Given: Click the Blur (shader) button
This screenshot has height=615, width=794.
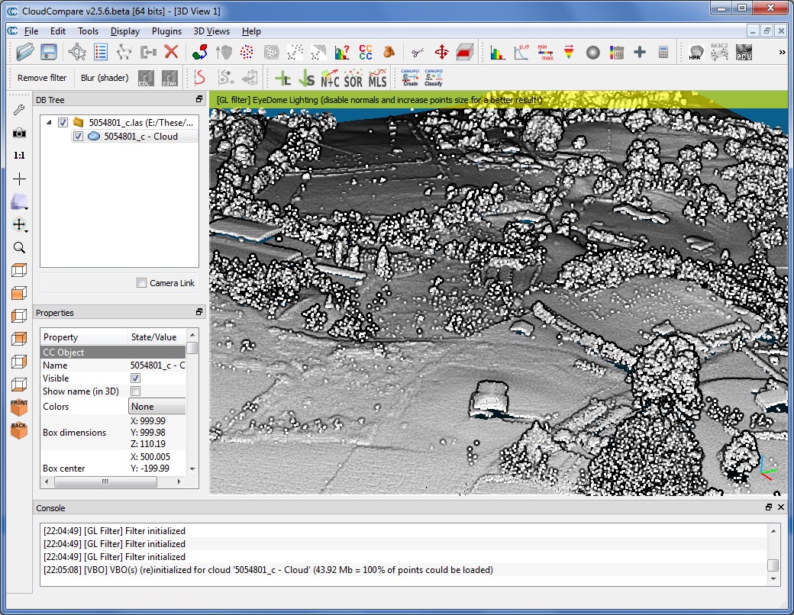Looking at the screenshot, I should (x=105, y=78).
